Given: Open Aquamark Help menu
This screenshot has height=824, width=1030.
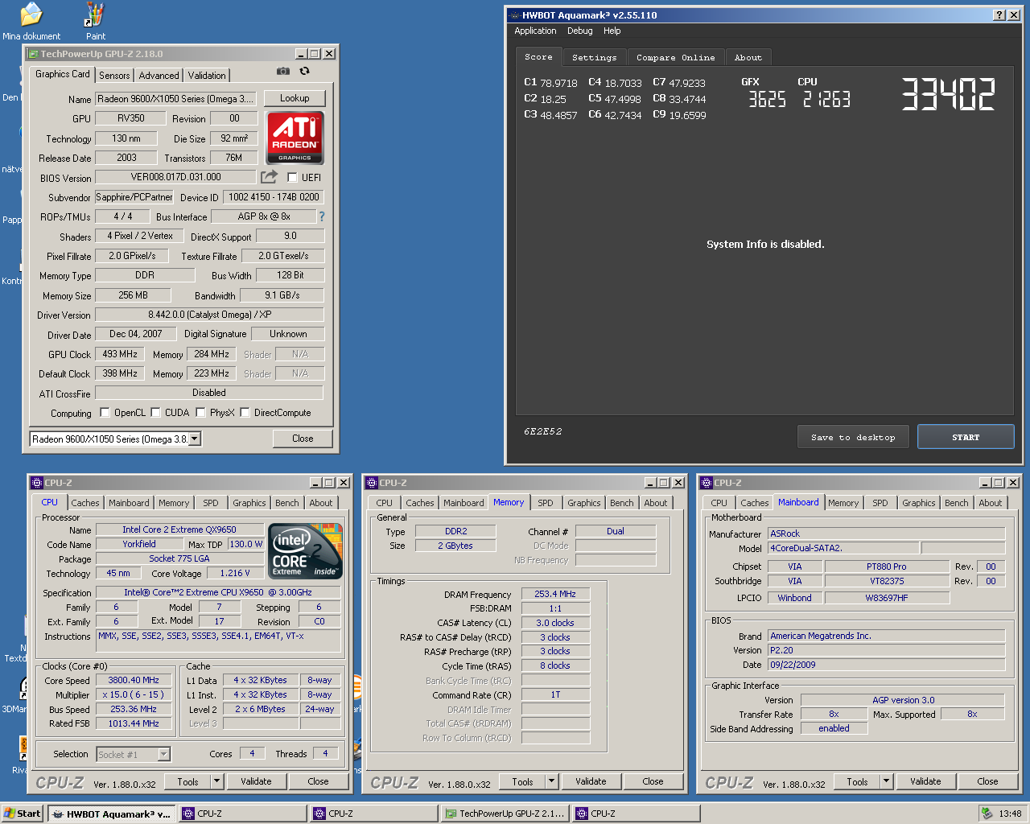Looking at the screenshot, I should 612,31.
